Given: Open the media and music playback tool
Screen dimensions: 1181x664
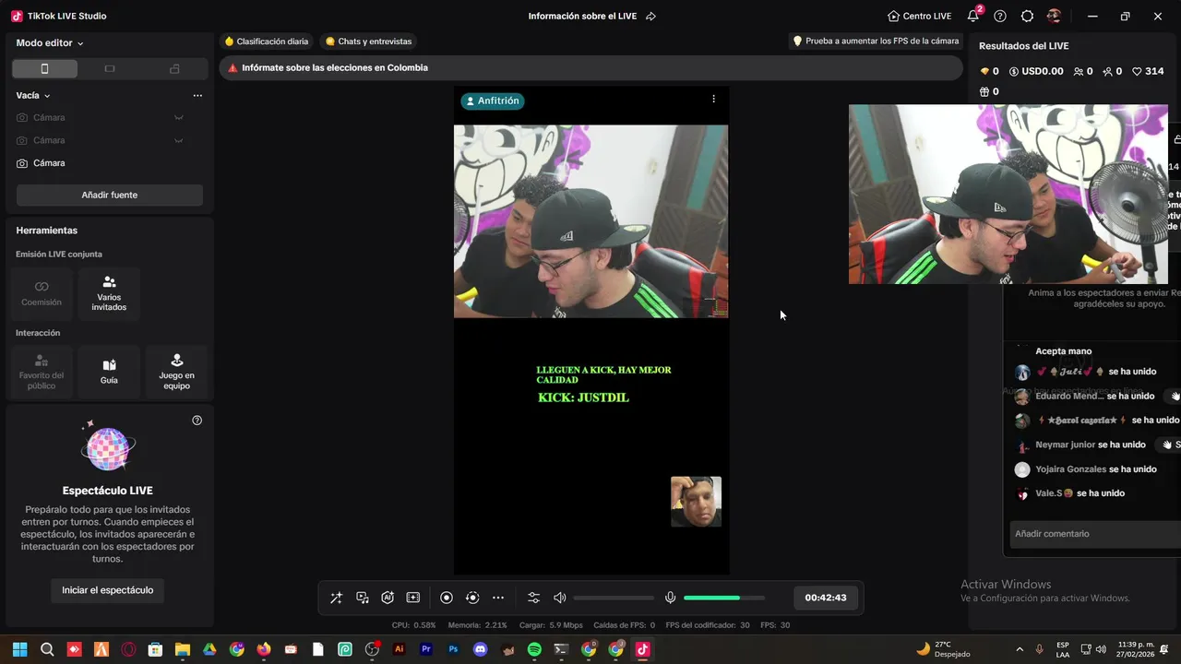Looking at the screenshot, I should tap(362, 598).
